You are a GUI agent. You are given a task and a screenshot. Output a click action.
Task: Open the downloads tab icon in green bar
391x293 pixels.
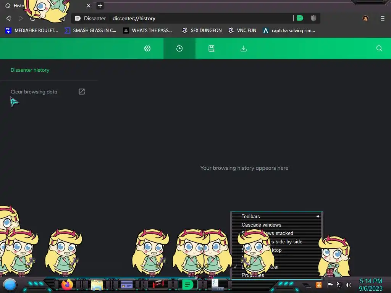[x=244, y=48]
